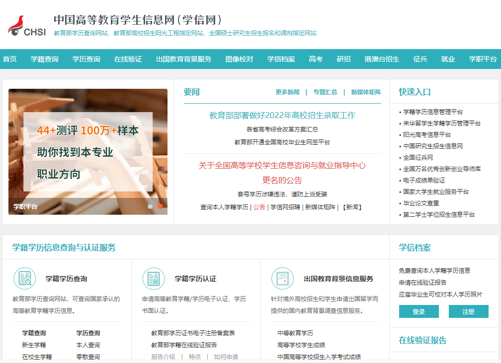Click 申请在线验证报告 link
This screenshot has height=363, width=501.
422,283
